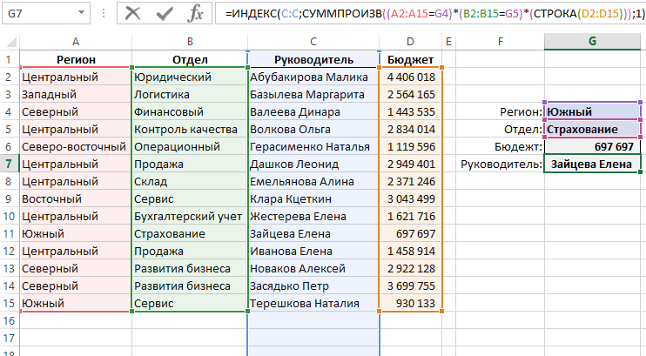
Task: Select row 7 header
Action: [10, 164]
